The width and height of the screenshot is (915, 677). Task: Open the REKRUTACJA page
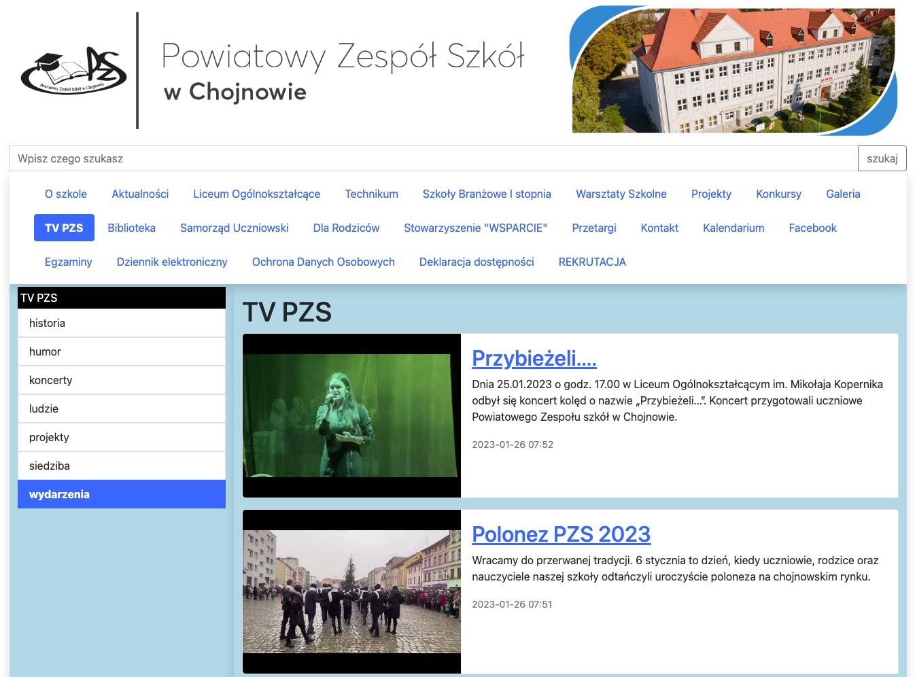tap(592, 262)
